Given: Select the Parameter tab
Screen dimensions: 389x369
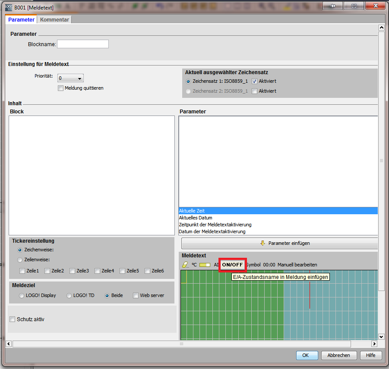Looking at the screenshot, I should point(21,20).
